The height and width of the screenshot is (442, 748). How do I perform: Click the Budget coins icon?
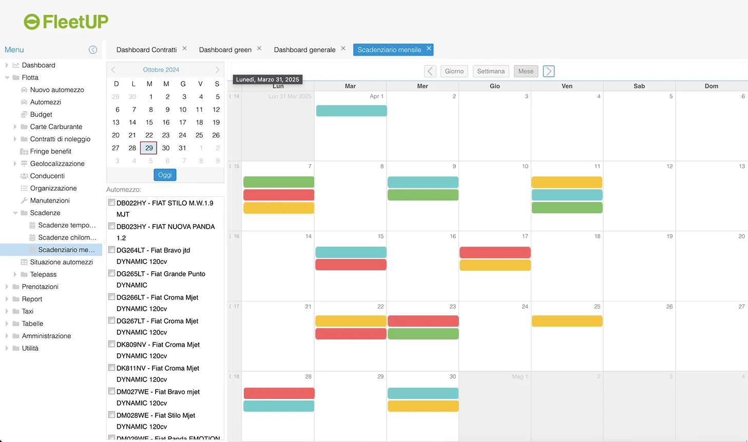coord(24,114)
